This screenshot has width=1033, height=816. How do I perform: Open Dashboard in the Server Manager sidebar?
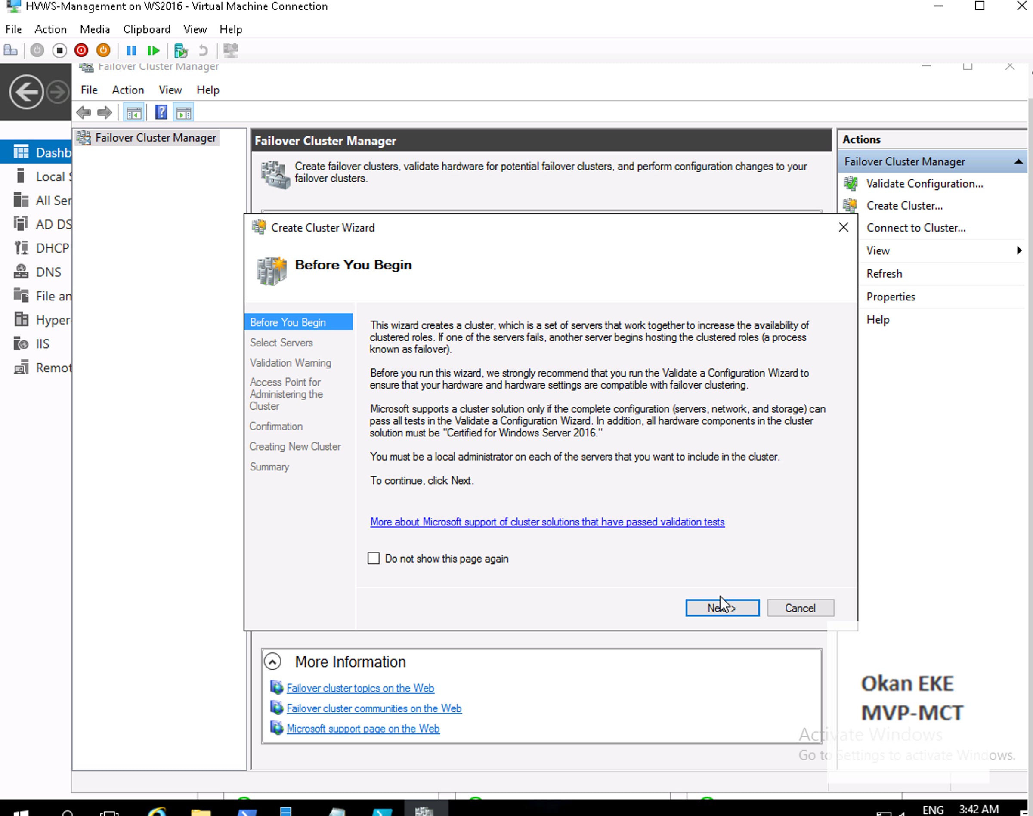(36, 152)
